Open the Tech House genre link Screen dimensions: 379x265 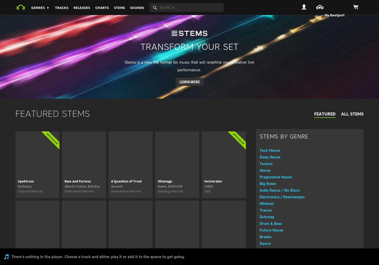(270, 151)
